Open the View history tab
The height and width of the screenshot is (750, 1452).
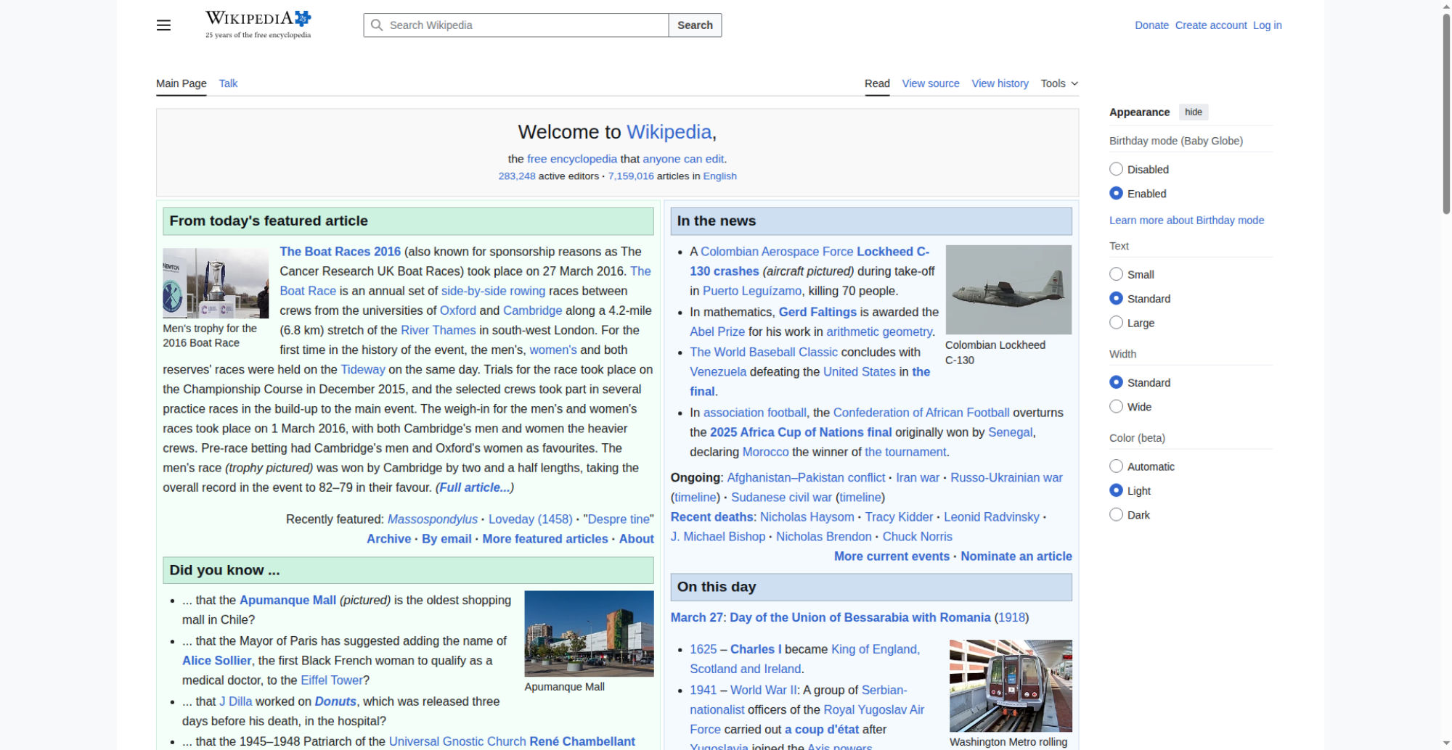(x=1000, y=83)
